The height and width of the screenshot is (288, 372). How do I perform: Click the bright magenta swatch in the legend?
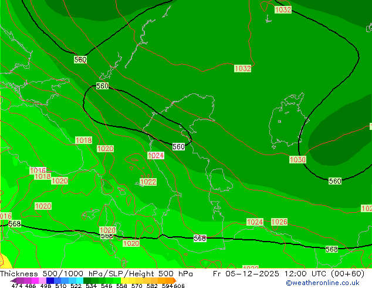tap(35, 280)
